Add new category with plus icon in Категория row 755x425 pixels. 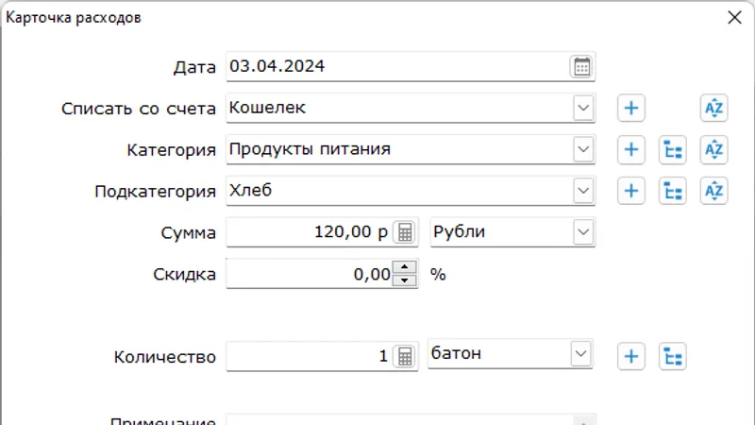coord(631,149)
